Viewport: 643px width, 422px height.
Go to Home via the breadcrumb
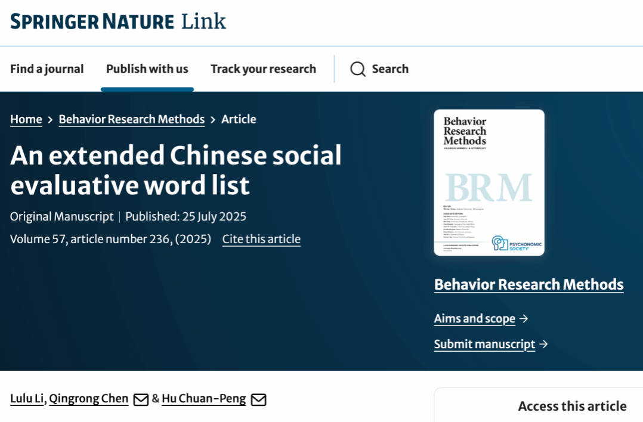coord(26,119)
